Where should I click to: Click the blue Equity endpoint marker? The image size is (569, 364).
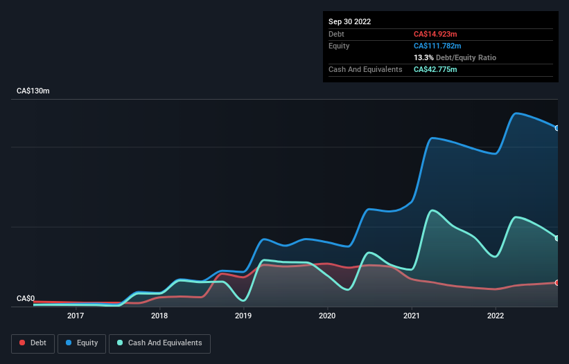(x=557, y=128)
